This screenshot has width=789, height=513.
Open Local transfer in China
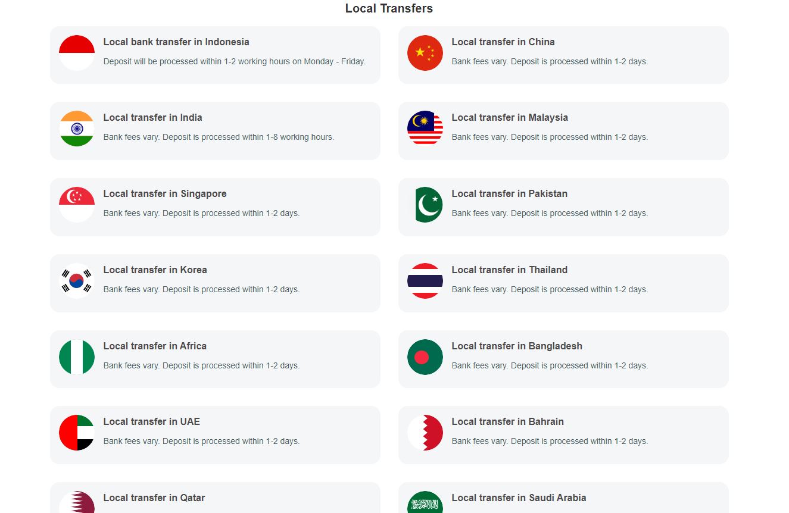pos(503,42)
